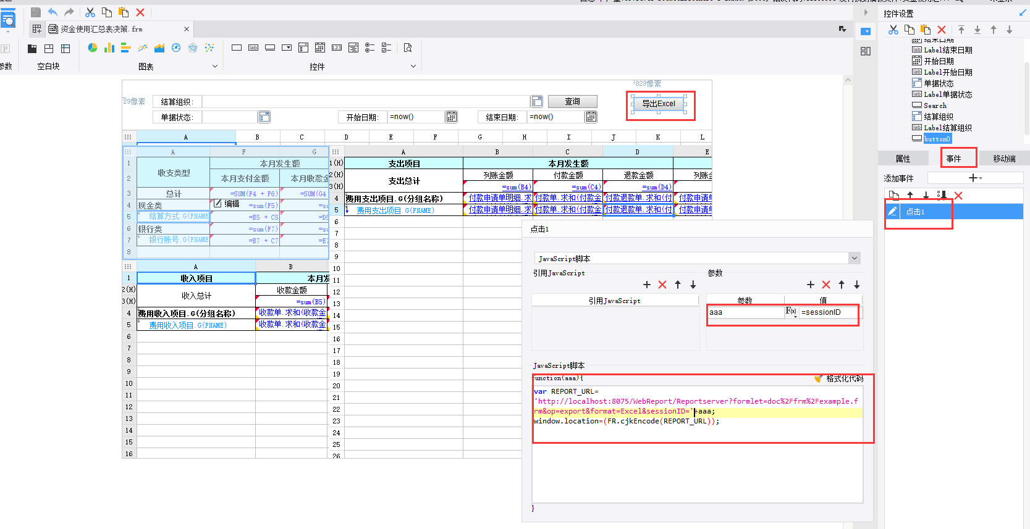Insert a column chart from the chart group
This screenshot has height=529, width=1030.
tap(109, 48)
